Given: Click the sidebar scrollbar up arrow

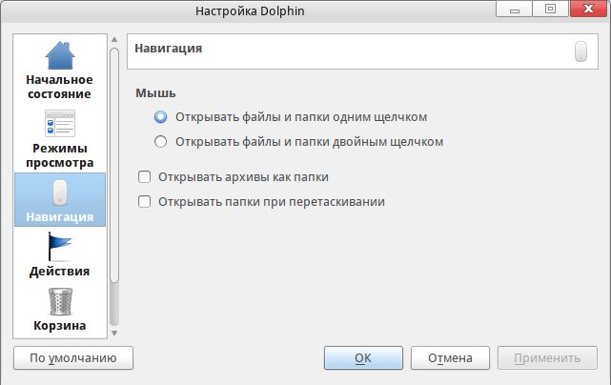Looking at the screenshot, I should [114, 38].
